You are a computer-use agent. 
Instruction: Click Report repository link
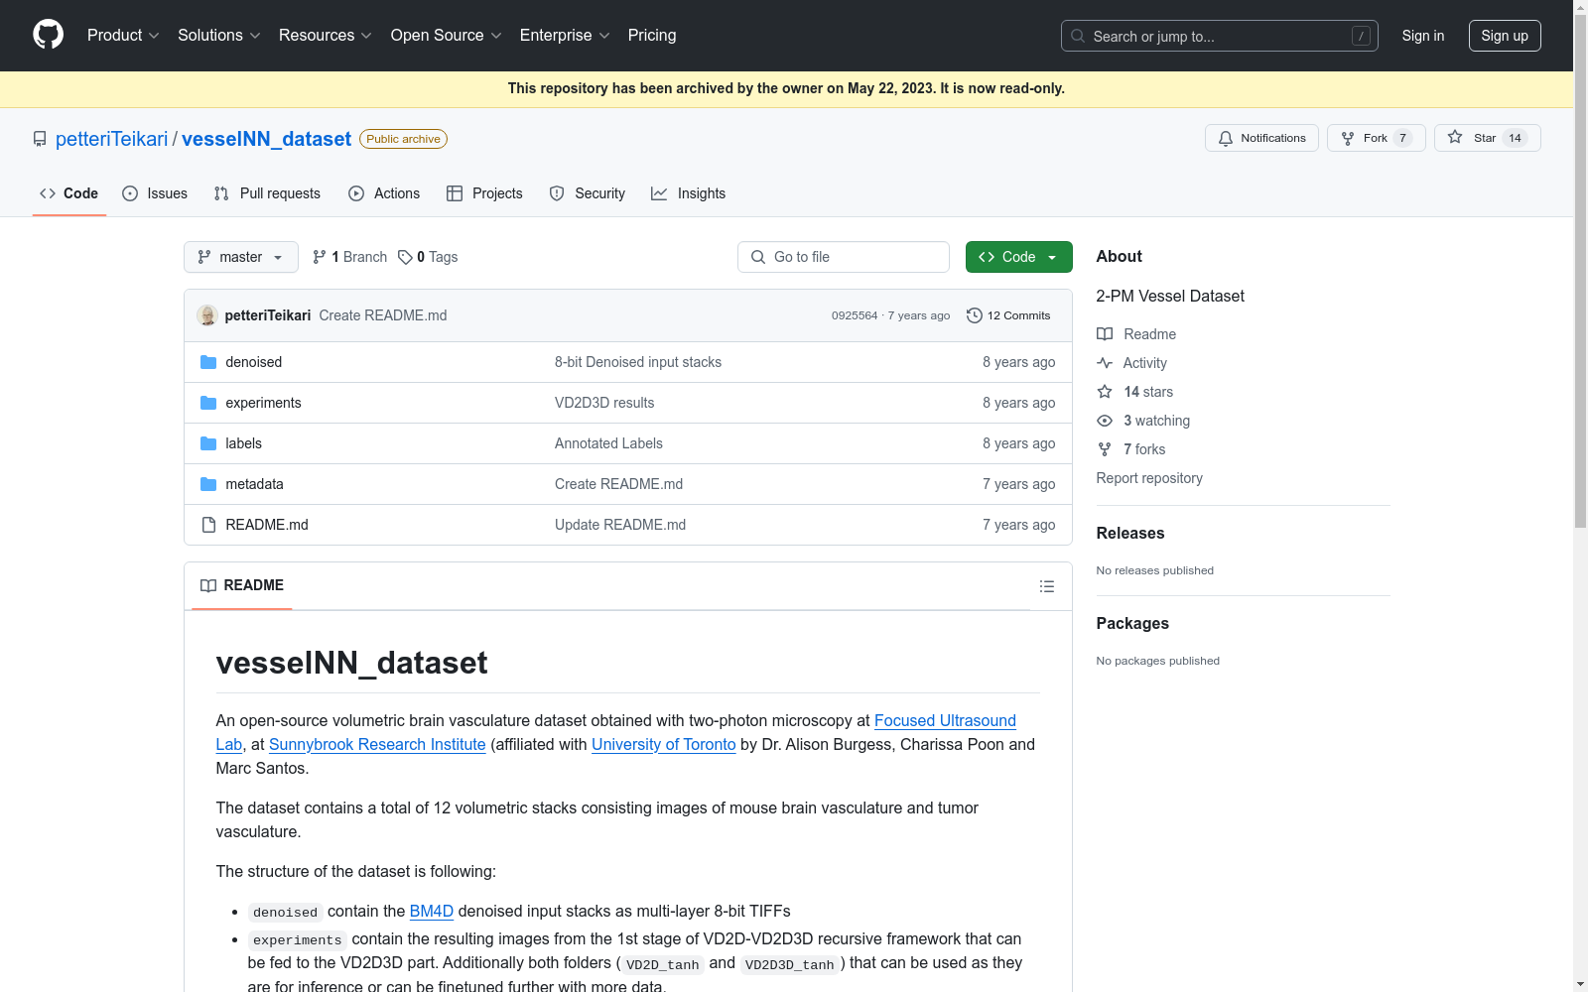pyautogui.click(x=1149, y=478)
